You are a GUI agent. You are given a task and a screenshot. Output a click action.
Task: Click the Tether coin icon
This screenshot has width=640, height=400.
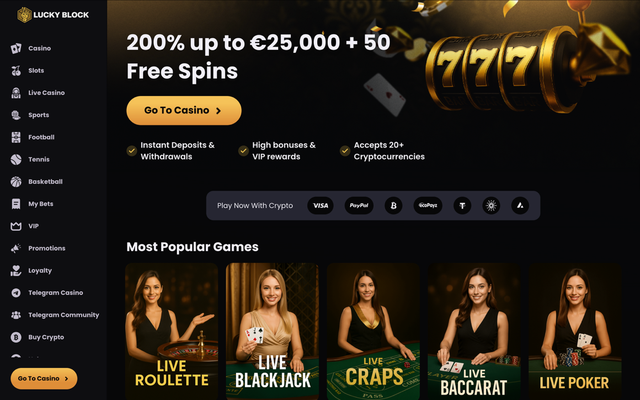coord(462,205)
